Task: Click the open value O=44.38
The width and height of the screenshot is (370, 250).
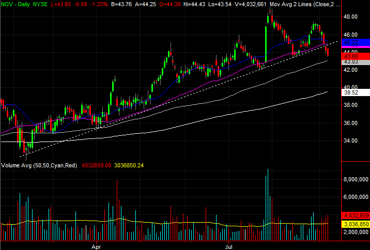Action: click(x=171, y=4)
